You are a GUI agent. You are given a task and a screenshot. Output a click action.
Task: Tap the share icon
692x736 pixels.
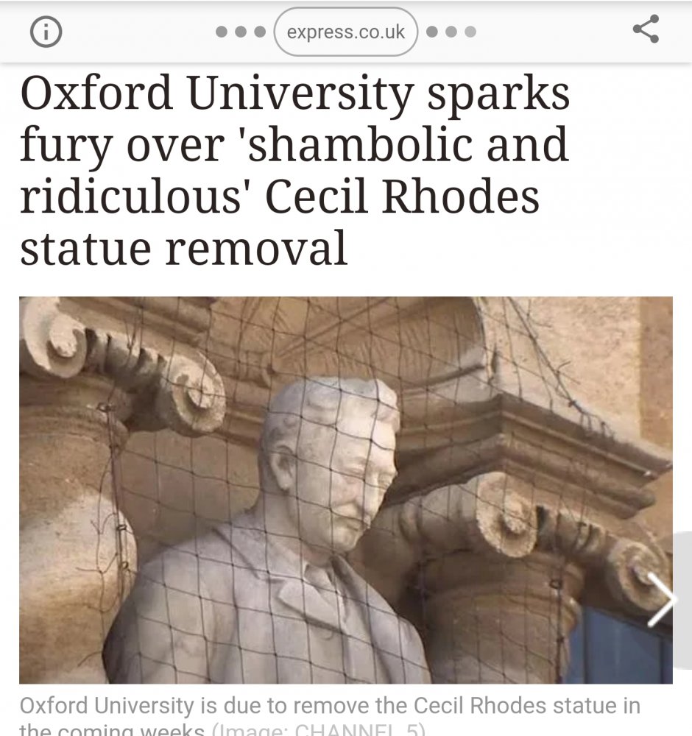(x=646, y=29)
